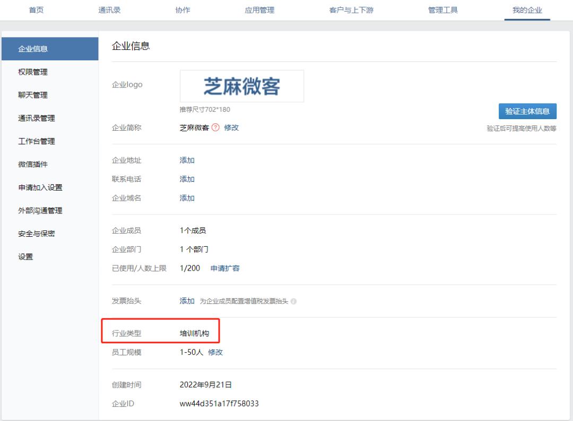
Task: Open 安全与保密 settings from sidebar
Action: 38,233
